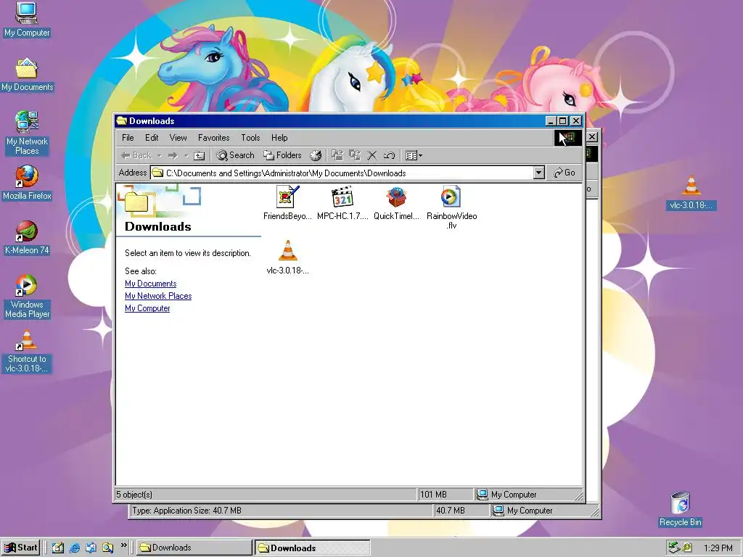Select the MPC-HC.1.7... installer file
The image size is (743, 557).
tap(342, 203)
